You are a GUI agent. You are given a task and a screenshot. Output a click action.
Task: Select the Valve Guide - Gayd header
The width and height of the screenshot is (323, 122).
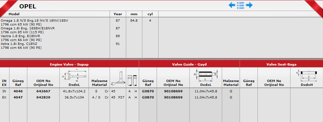click(189, 65)
